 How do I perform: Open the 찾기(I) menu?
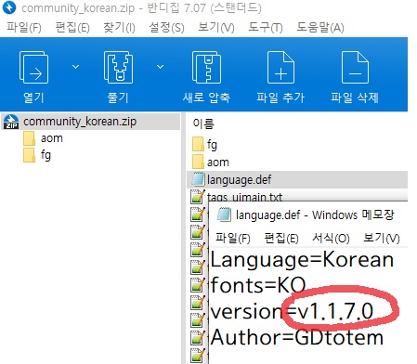(119, 28)
